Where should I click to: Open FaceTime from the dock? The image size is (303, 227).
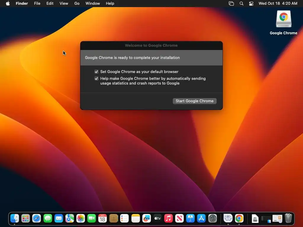coord(92,218)
